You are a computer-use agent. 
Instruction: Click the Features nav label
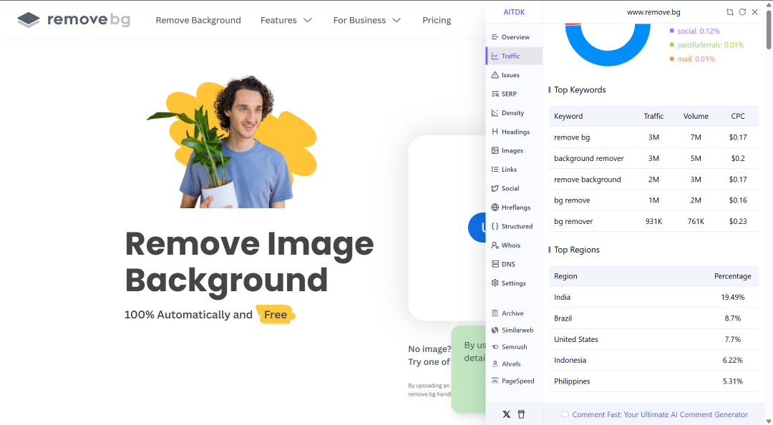(x=278, y=20)
